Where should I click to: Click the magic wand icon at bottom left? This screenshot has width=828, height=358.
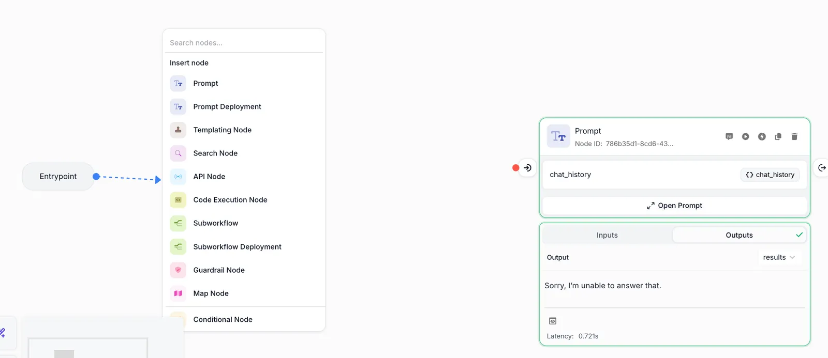coord(3,333)
